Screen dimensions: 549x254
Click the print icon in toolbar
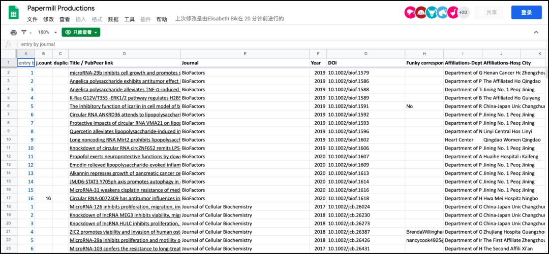click(x=13, y=32)
